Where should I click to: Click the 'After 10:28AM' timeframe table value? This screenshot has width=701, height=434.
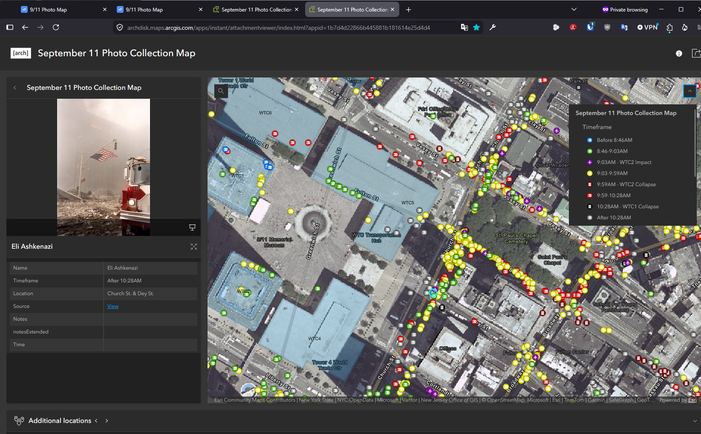pos(124,281)
